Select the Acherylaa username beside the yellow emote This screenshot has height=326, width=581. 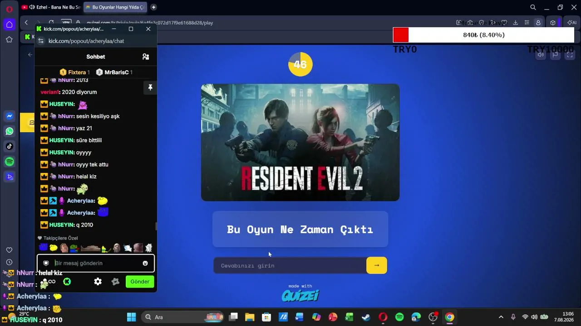tap(81, 201)
